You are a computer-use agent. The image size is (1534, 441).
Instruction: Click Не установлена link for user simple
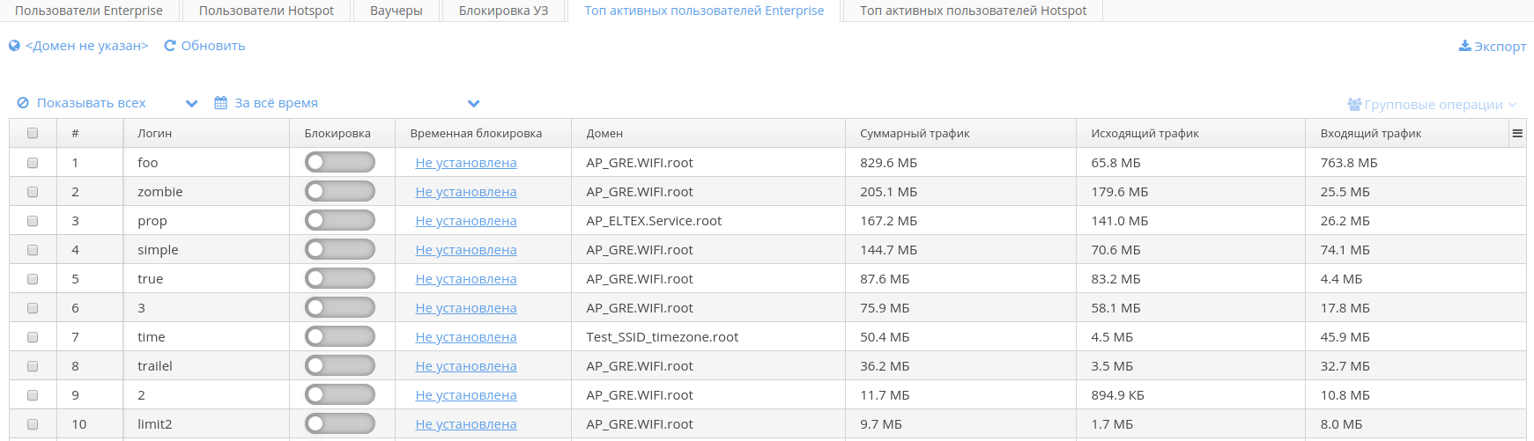click(465, 250)
